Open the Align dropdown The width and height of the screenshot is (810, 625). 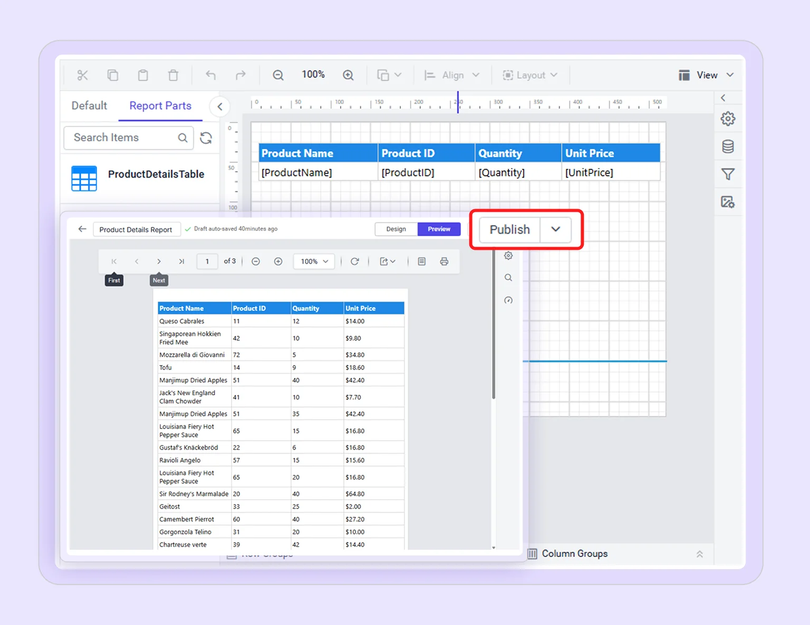(x=452, y=74)
